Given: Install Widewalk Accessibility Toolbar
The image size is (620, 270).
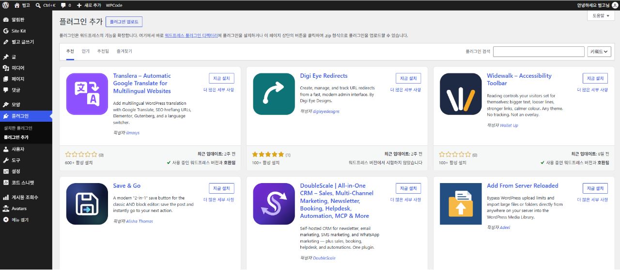Looking at the screenshot, I should pos(595,78).
